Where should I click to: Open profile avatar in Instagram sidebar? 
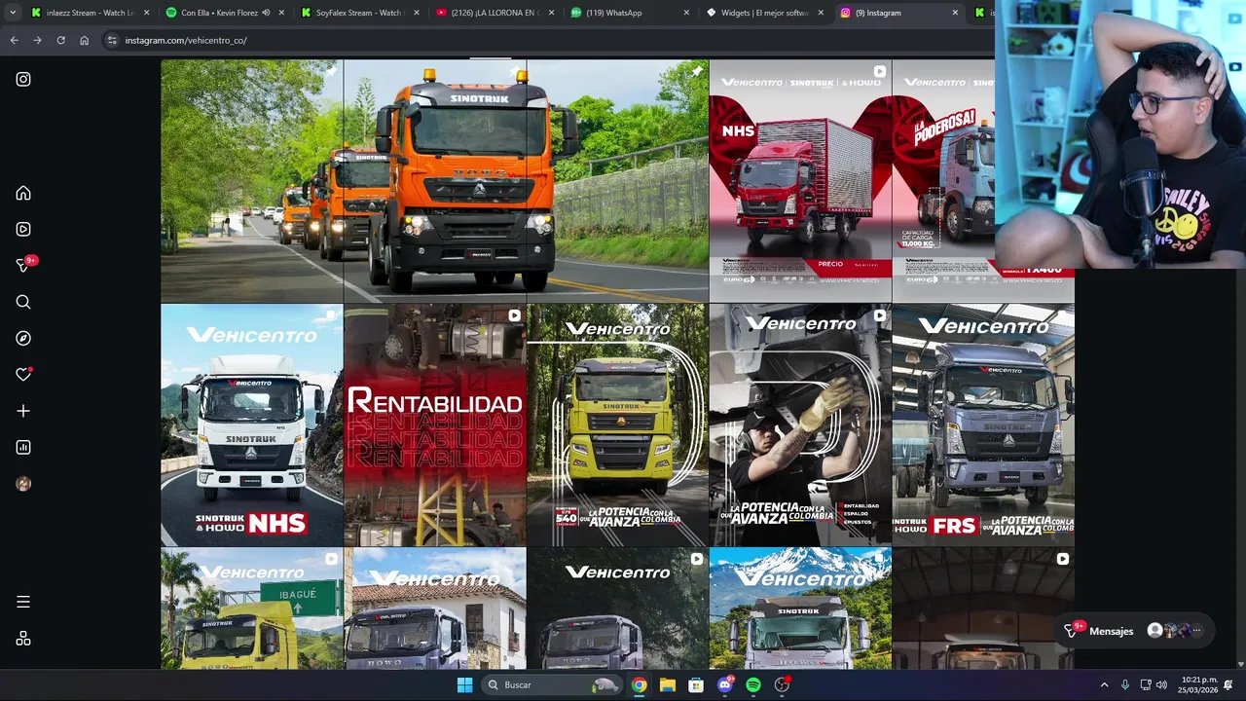[23, 484]
